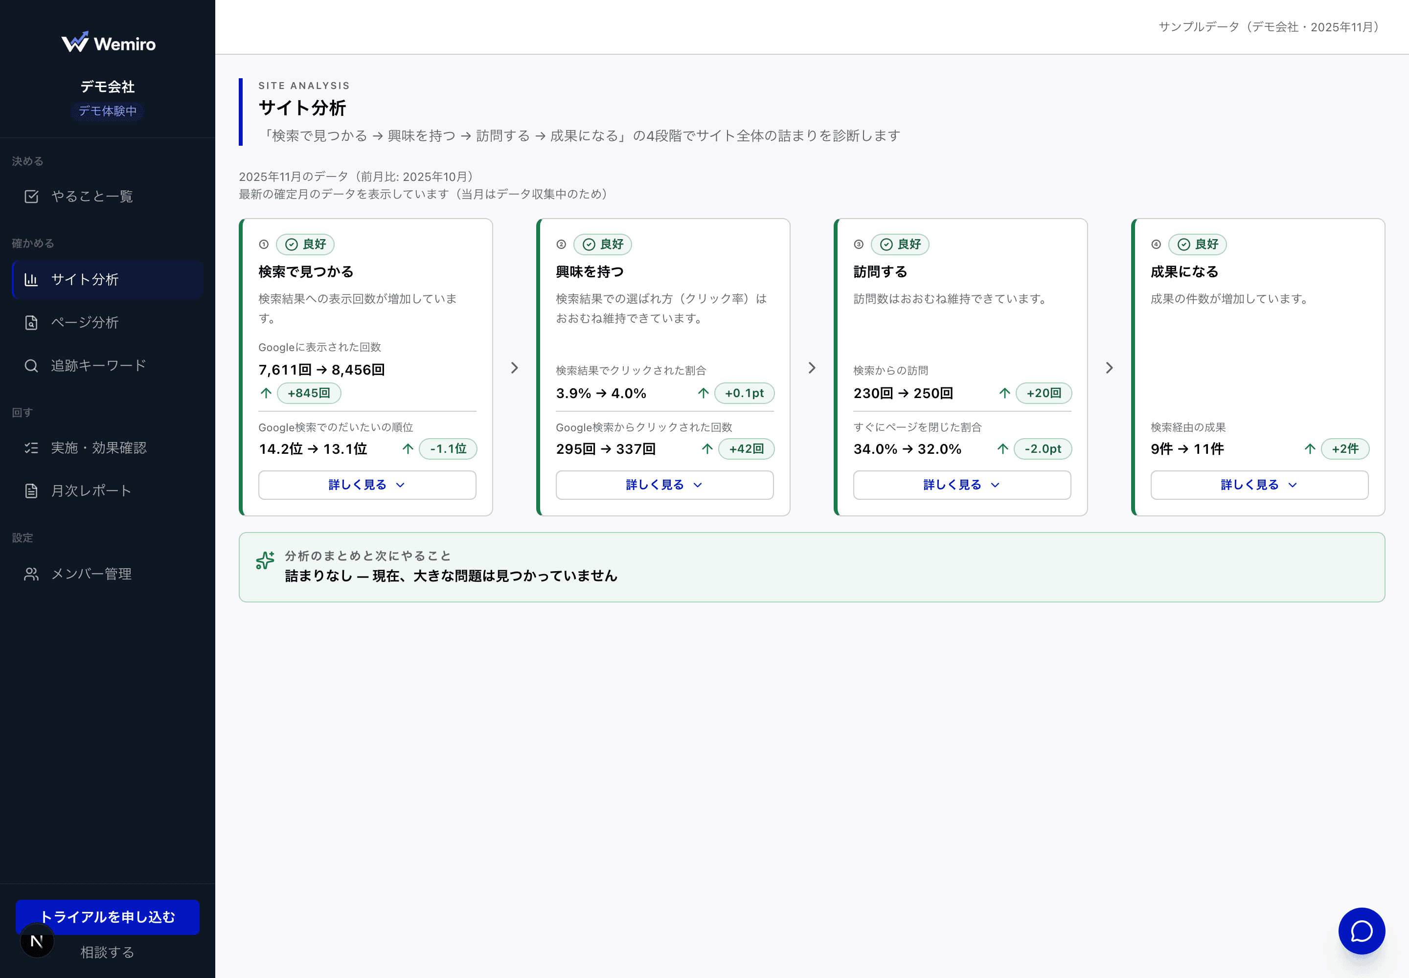
Task: Click the サイト分析 page heading
Action: [x=302, y=109]
